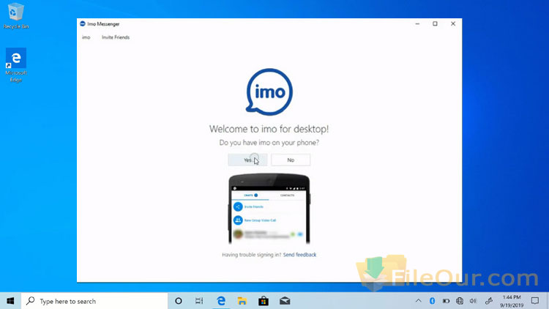This screenshot has height=309, width=549.
Task: Open File Explorer from the taskbar
Action: pyautogui.click(x=242, y=301)
